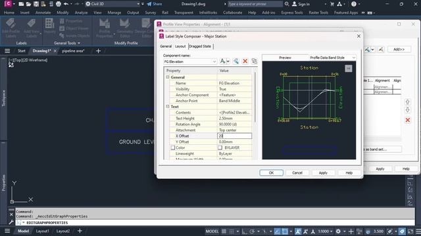Screen dimensions: 421x236
Task: Open the Civil 3D application menu button
Action: 9,4
